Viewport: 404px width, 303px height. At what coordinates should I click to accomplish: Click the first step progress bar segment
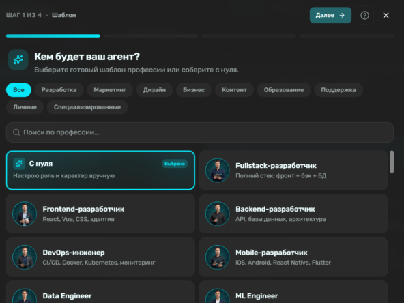tap(53, 35)
